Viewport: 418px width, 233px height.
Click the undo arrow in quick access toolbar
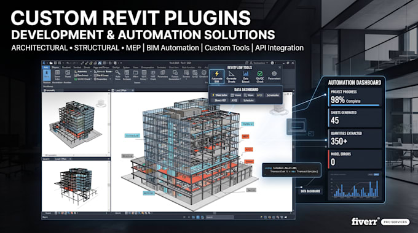pos(68,63)
